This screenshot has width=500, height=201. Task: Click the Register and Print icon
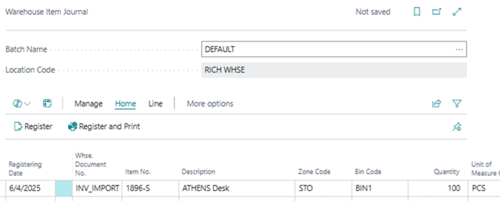(73, 127)
